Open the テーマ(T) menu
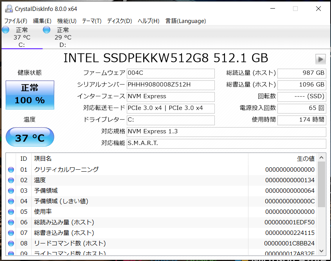 point(92,21)
